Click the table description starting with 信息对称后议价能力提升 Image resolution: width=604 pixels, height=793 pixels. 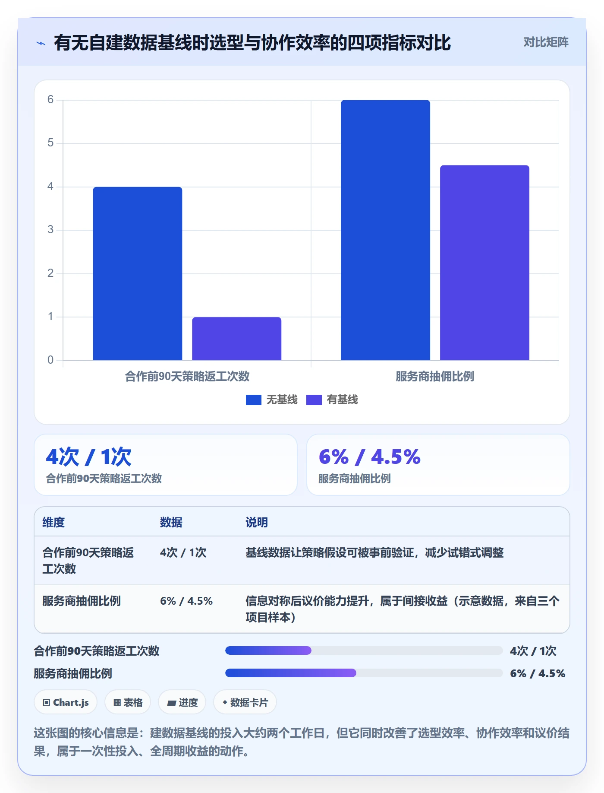click(403, 609)
